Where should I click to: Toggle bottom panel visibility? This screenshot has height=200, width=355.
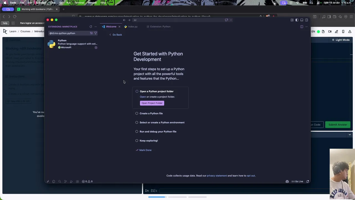(302, 20)
